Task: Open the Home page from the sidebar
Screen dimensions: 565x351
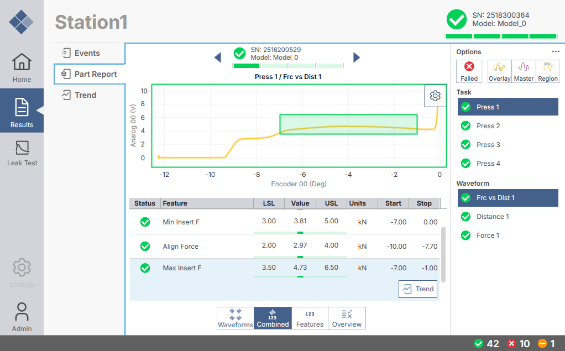Action: [x=22, y=68]
